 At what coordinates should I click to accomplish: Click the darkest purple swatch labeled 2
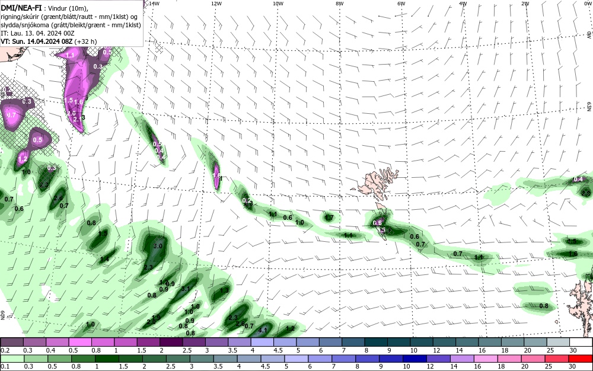click(x=171, y=343)
